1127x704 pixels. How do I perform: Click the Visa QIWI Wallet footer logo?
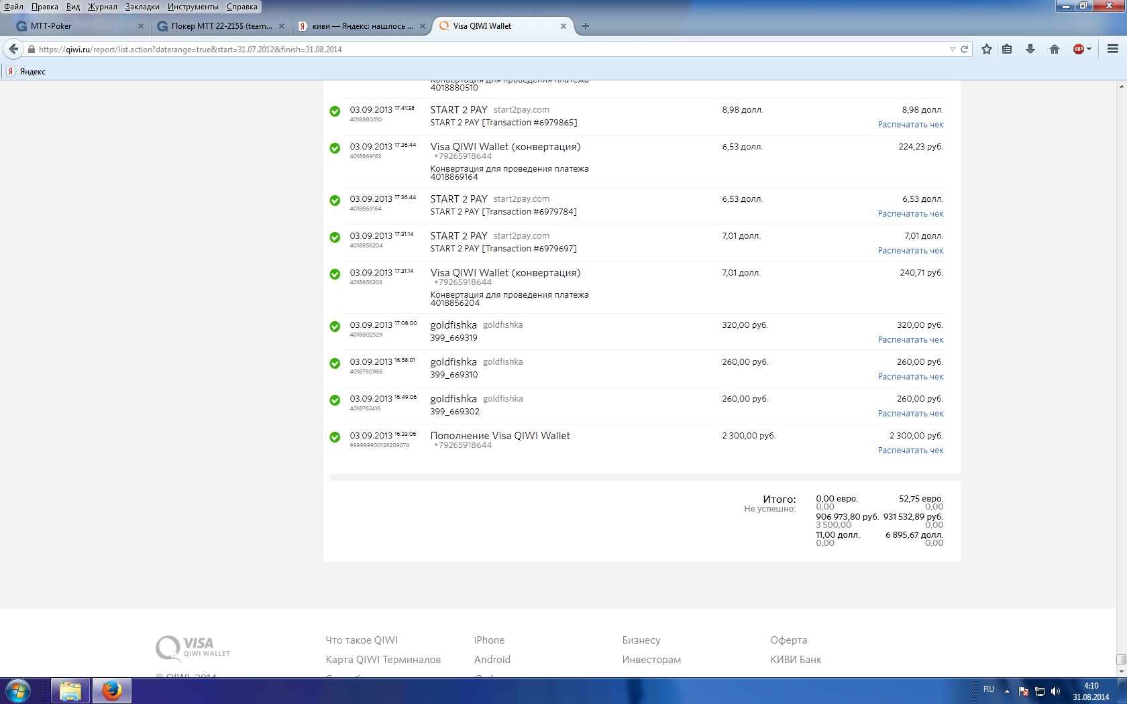pyautogui.click(x=193, y=648)
